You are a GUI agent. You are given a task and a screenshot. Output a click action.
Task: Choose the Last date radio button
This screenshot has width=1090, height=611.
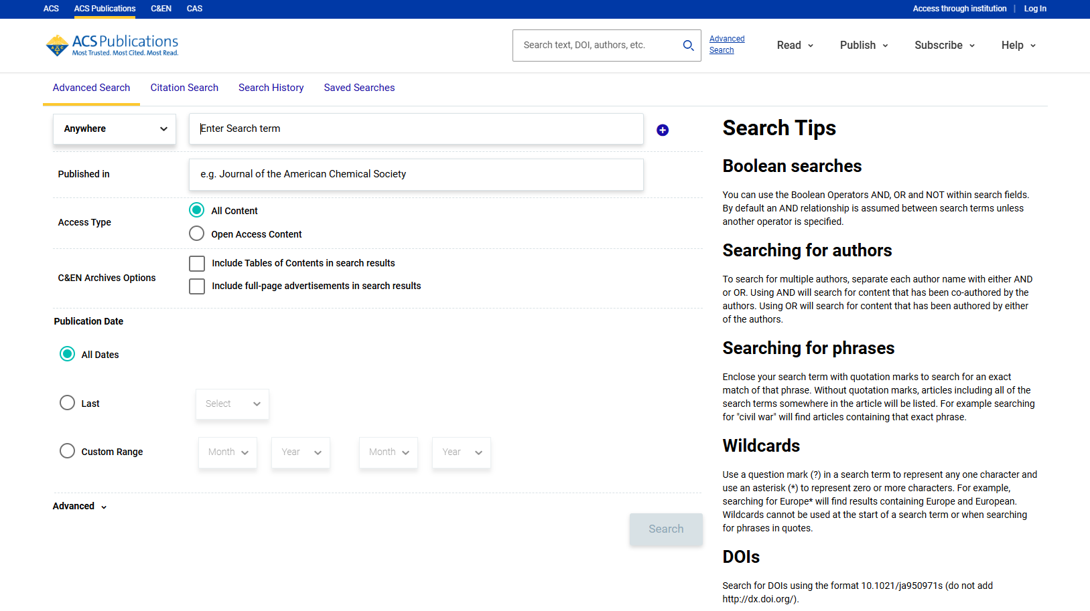tap(67, 403)
